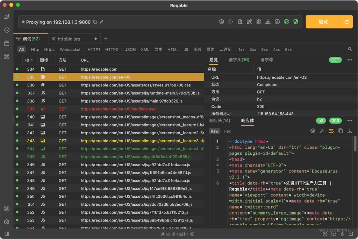Screen dimensions: 358x239
Task: Copy the proxy address next to Proxying text
Action: (95, 21)
